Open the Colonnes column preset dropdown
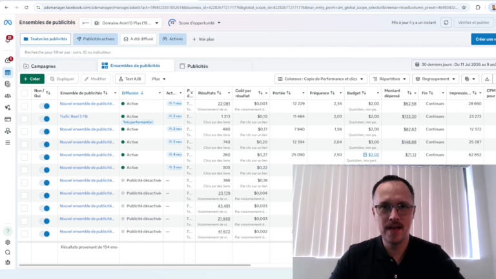 point(320,79)
